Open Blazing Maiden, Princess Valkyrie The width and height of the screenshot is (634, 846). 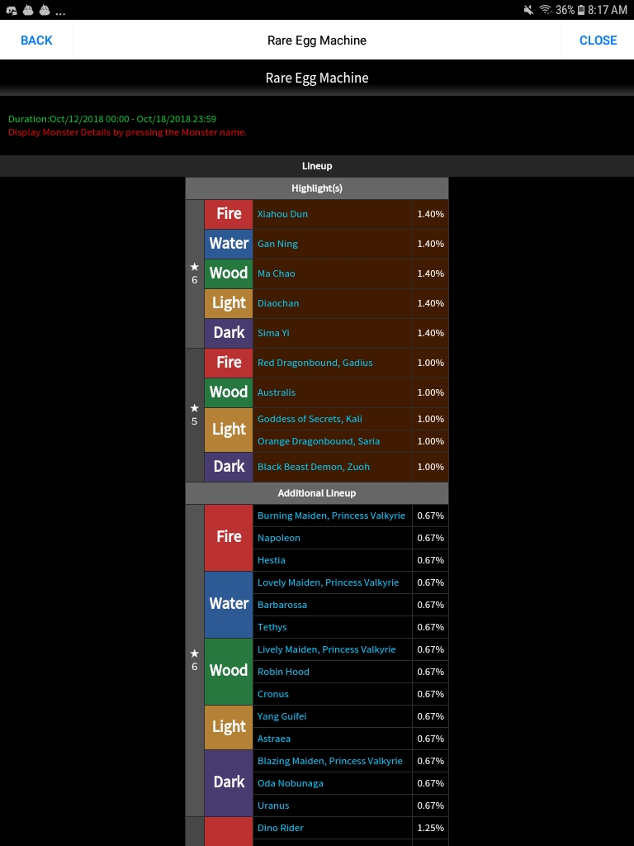tap(329, 761)
